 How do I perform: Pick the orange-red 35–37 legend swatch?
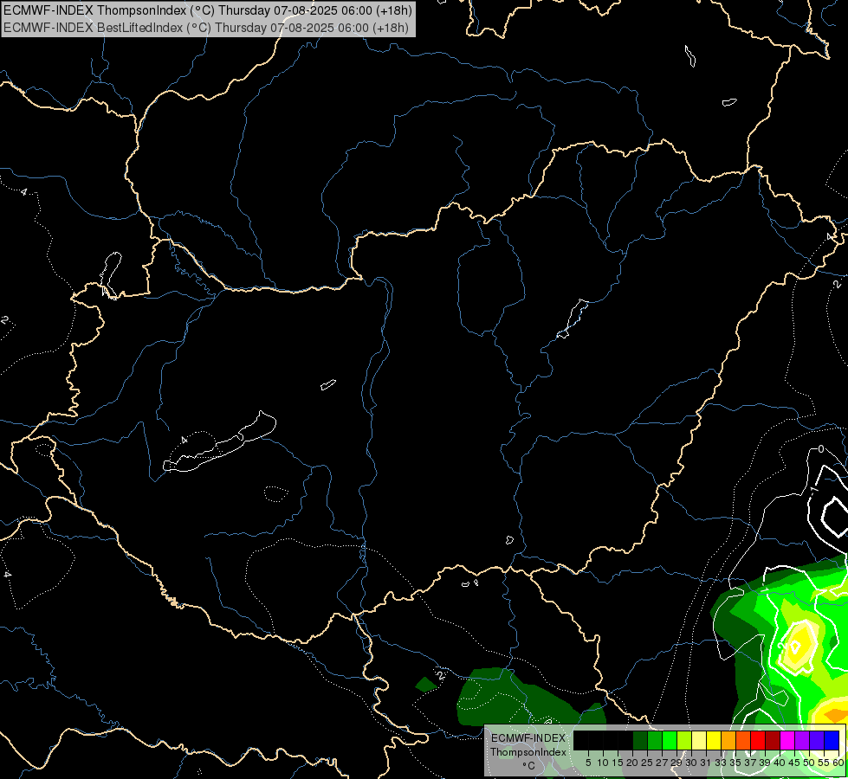(x=743, y=740)
